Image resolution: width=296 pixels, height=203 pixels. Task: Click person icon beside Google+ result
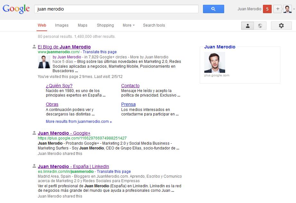pos(34,133)
